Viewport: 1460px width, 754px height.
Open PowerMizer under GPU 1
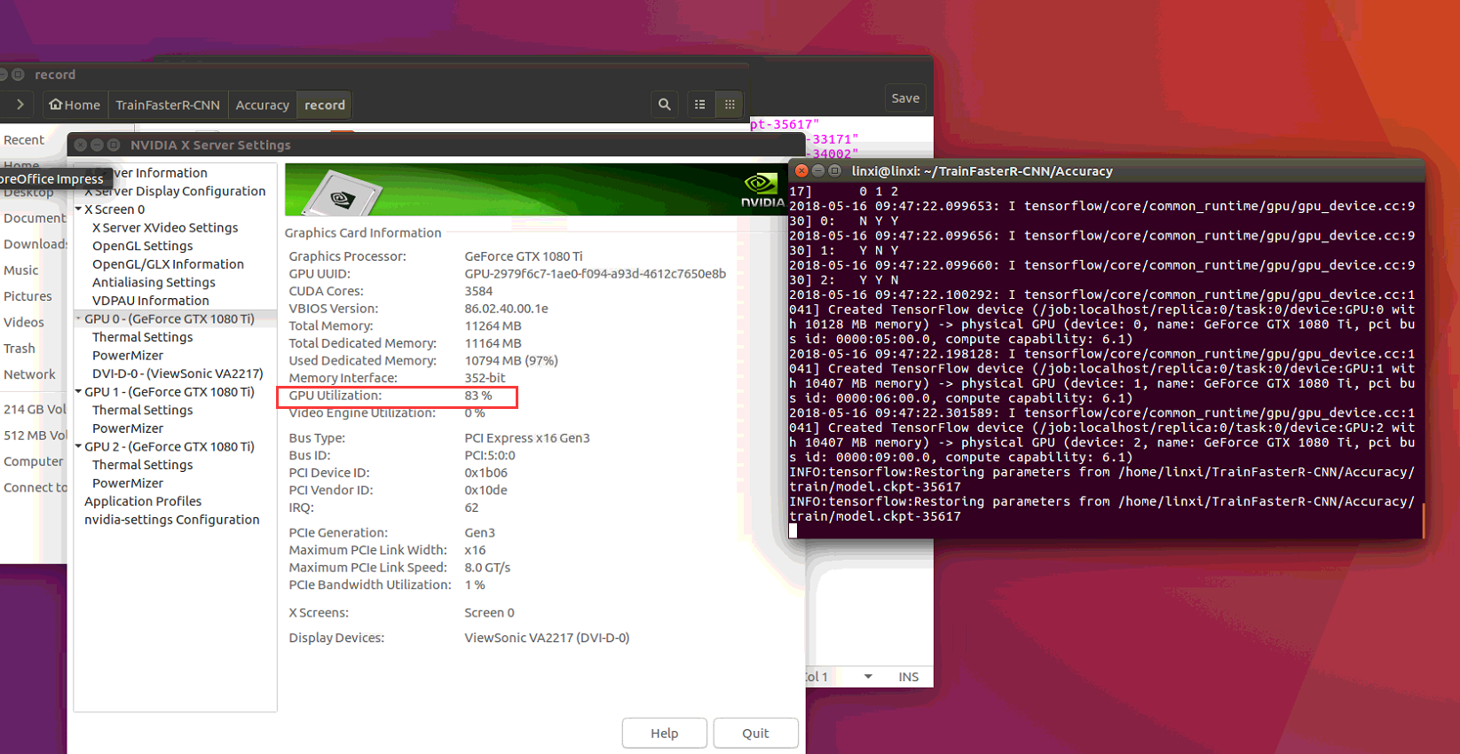tap(128, 428)
